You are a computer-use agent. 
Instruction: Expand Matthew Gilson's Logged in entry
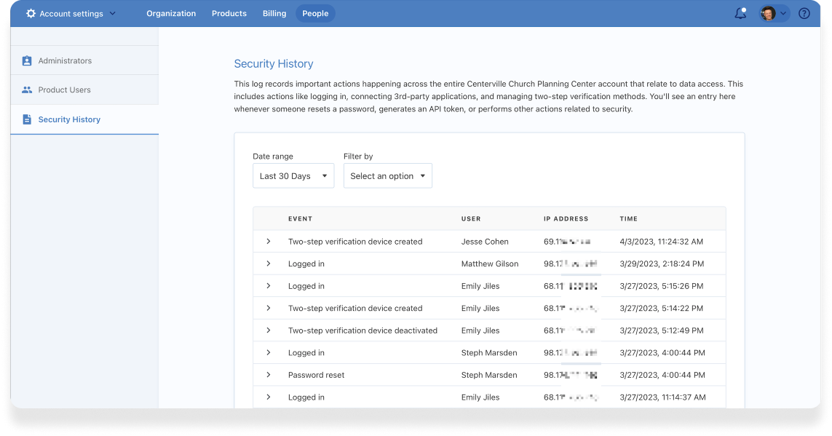pos(269,263)
